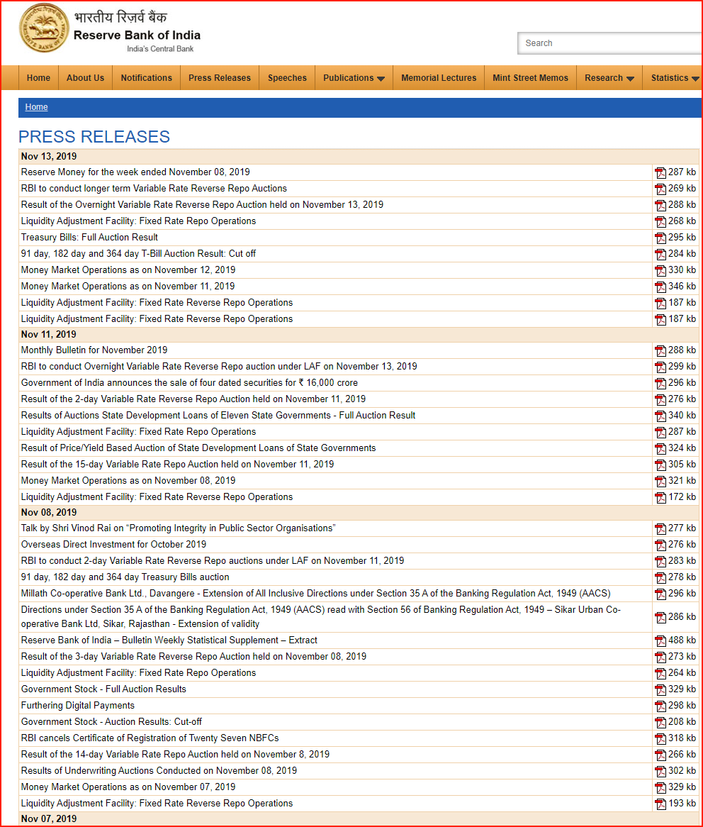This screenshot has height=827, width=703.
Task: Open Result of 3-day Variable Rate Reverse Repo link
Action: click(x=194, y=657)
